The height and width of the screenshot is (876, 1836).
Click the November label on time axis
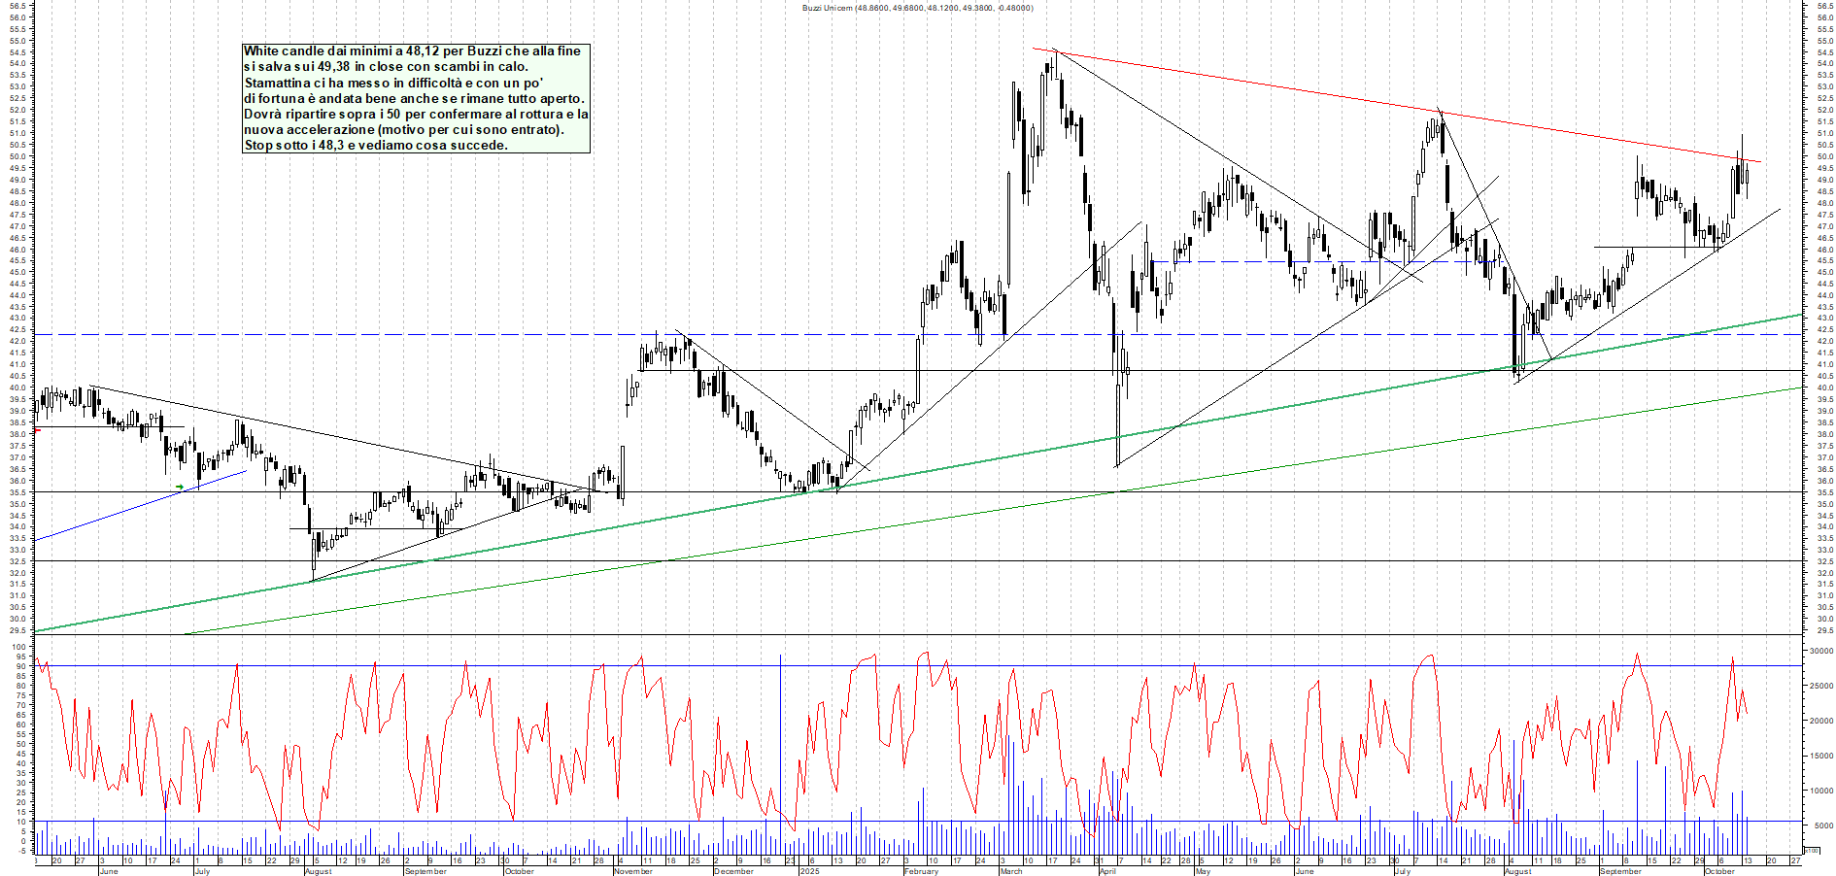tap(633, 871)
